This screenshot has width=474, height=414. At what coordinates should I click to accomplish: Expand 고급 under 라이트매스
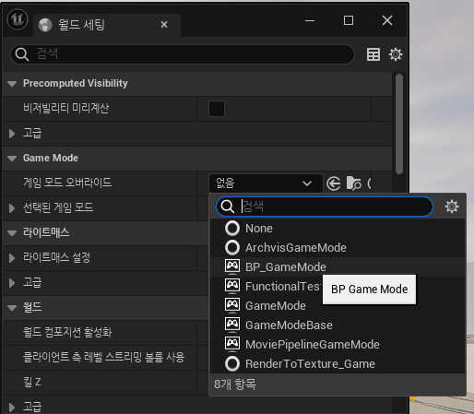point(12,283)
